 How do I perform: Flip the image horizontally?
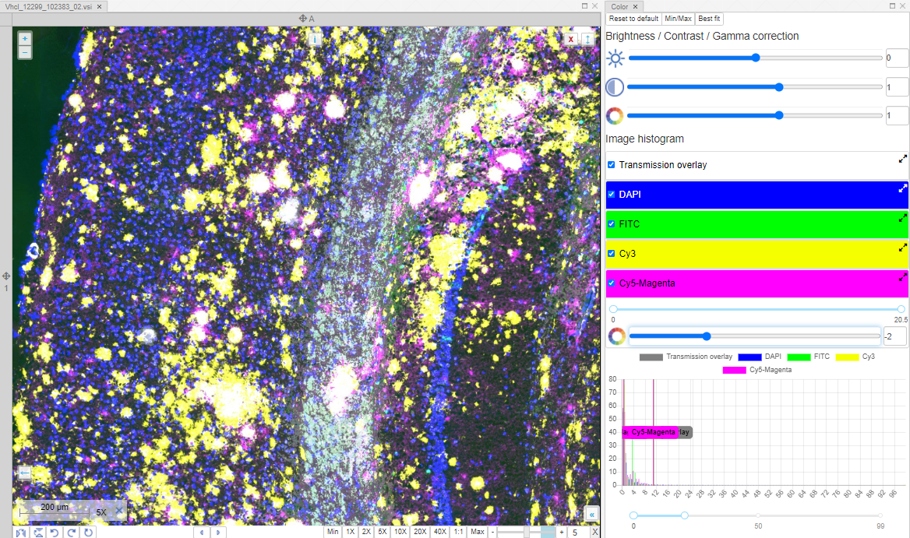(21, 533)
